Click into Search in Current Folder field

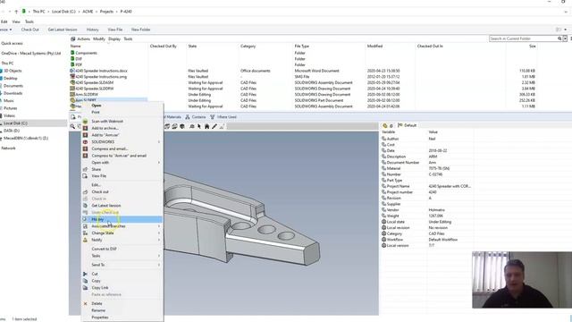(x=523, y=38)
